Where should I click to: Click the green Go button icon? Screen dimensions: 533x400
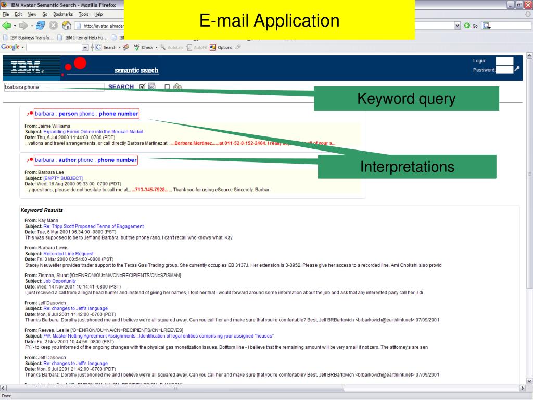[467, 26]
